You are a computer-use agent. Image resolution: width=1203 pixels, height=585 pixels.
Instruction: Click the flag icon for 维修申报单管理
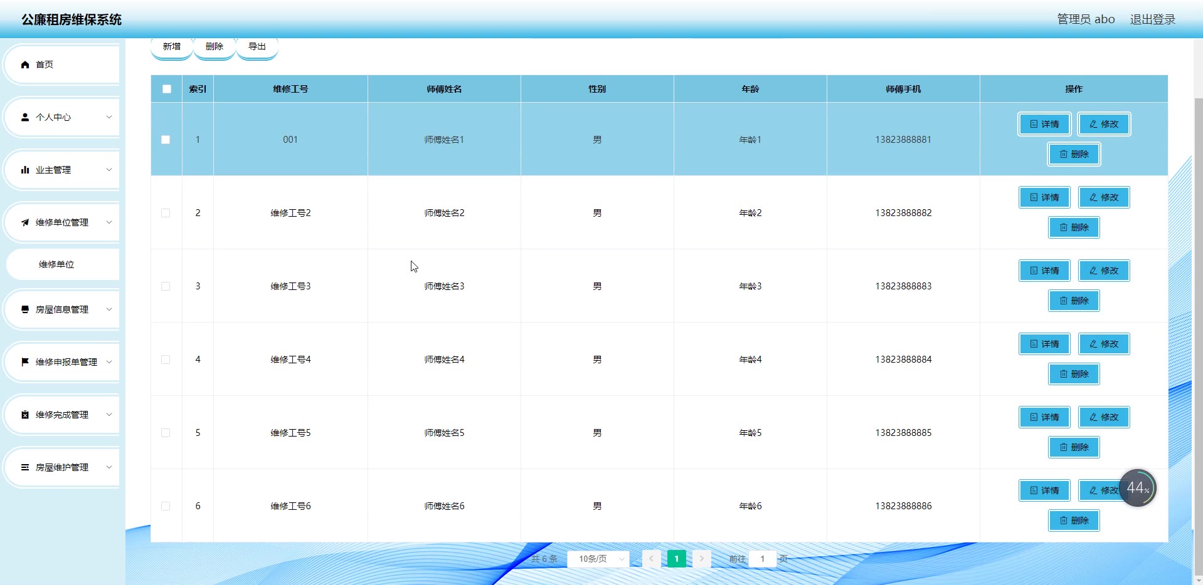pos(25,362)
